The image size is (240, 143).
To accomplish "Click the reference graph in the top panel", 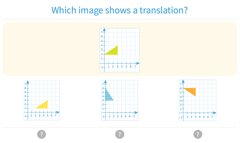I will pyautogui.click(x=119, y=50).
